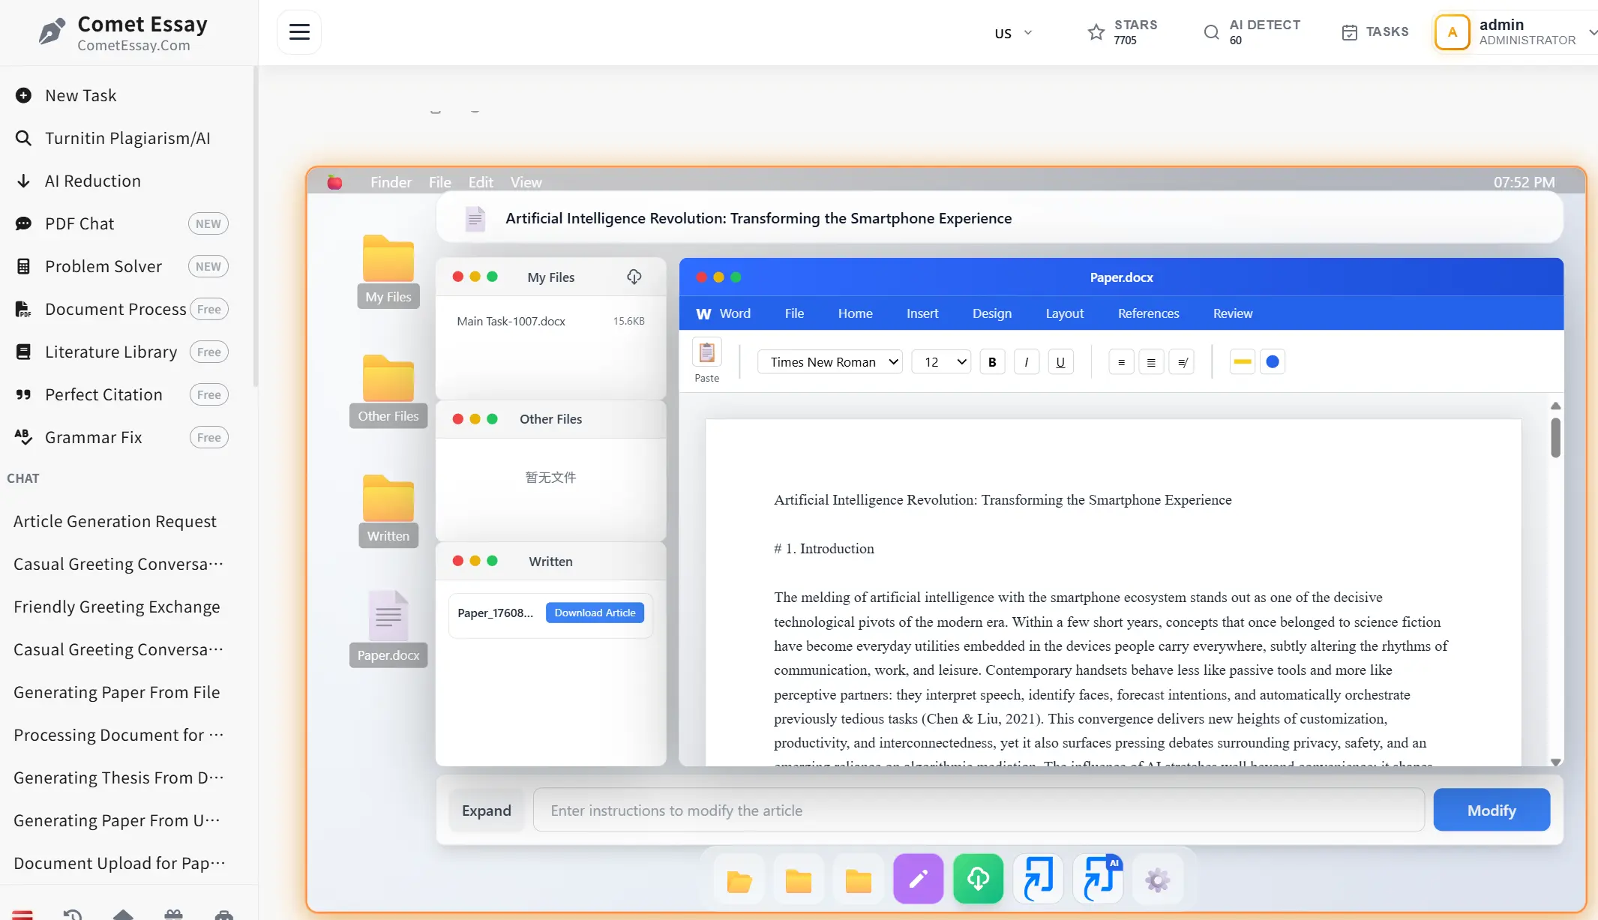The width and height of the screenshot is (1598, 920).
Task: Toggle underline formatting in Paper.docx
Action: coord(1060,362)
